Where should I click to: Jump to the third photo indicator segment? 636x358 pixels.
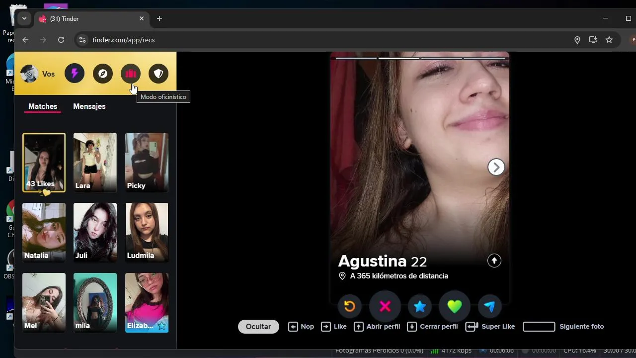442,58
